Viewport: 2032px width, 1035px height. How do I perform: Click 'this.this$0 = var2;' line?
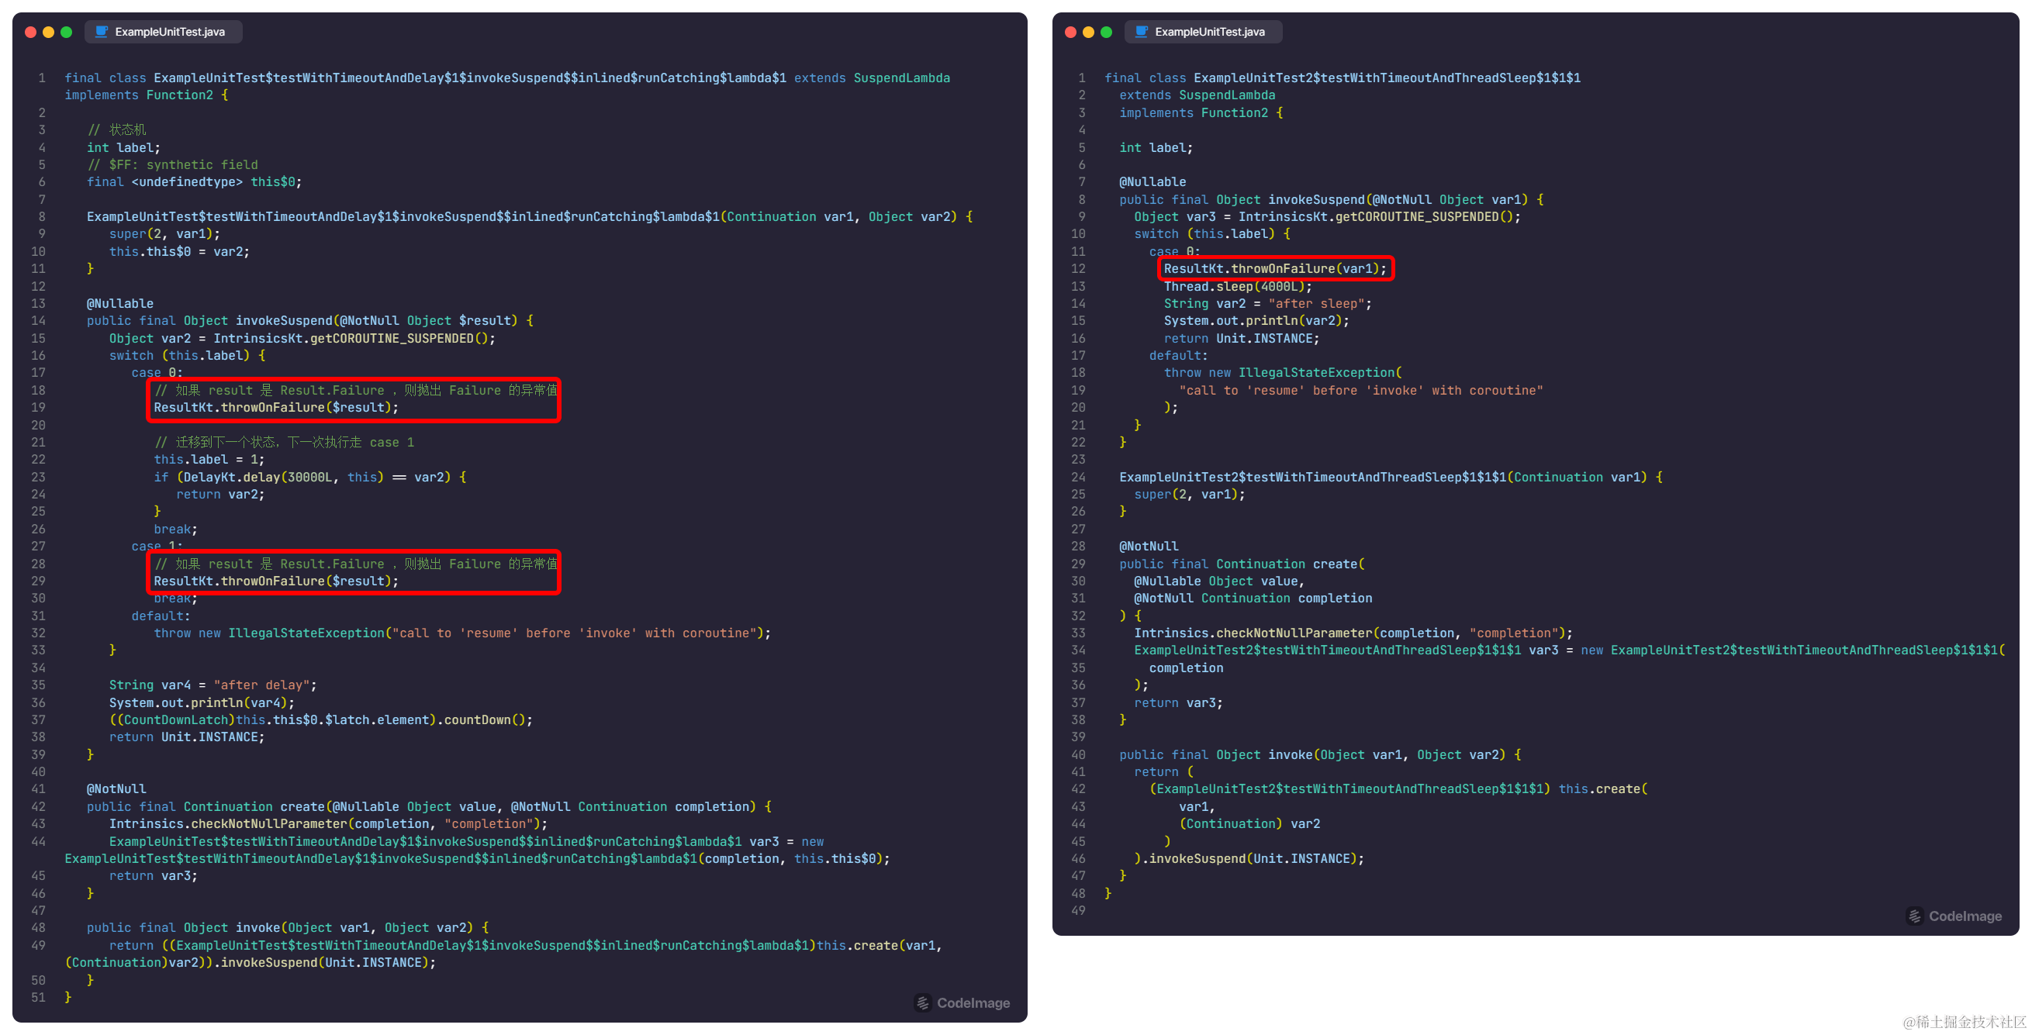click(x=179, y=251)
